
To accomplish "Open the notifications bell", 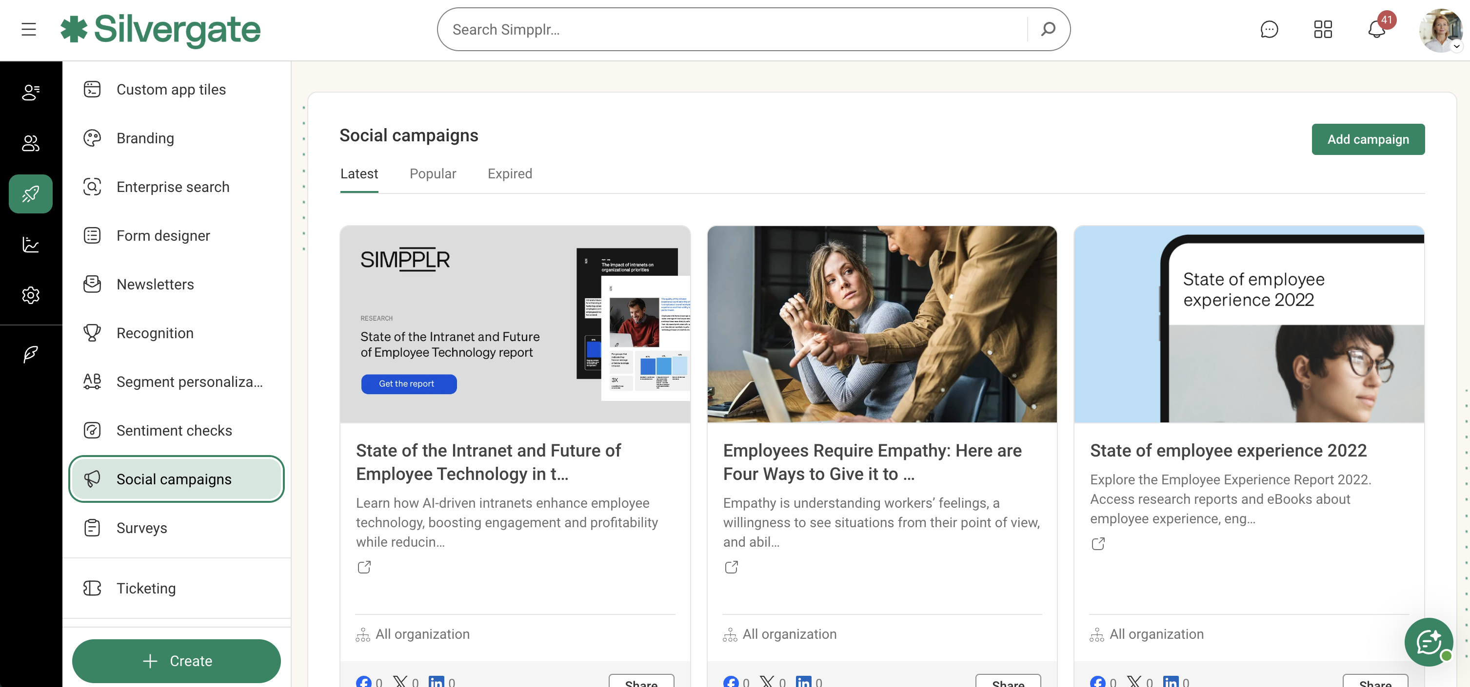I will click(1376, 30).
